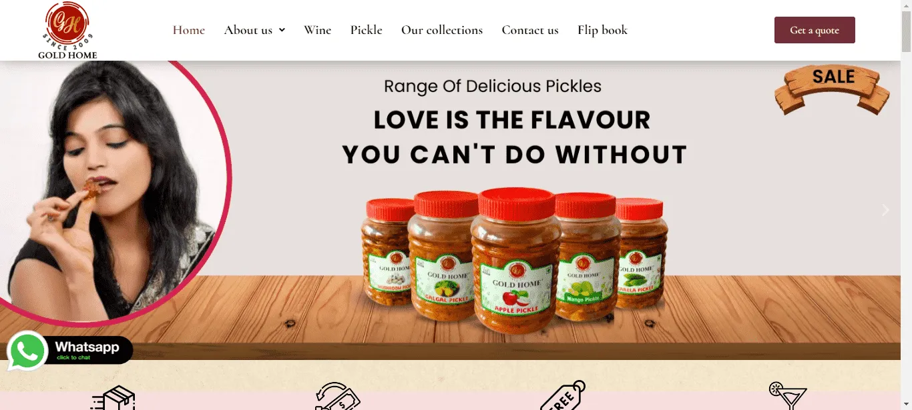Open the Home menu item
Screen dimensions: 912x410
click(x=189, y=30)
